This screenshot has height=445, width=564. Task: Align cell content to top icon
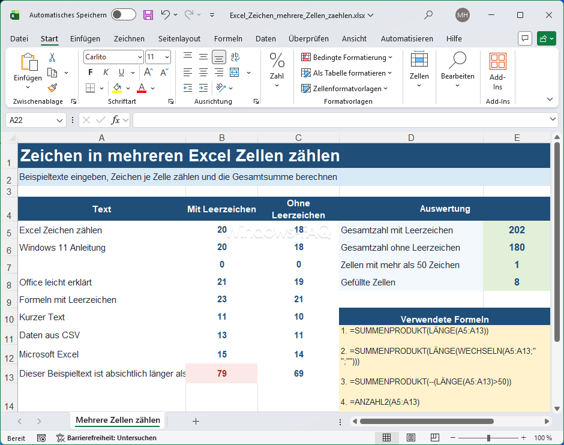(x=188, y=57)
